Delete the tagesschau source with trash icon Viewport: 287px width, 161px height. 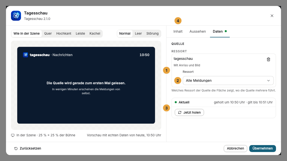[268, 59]
